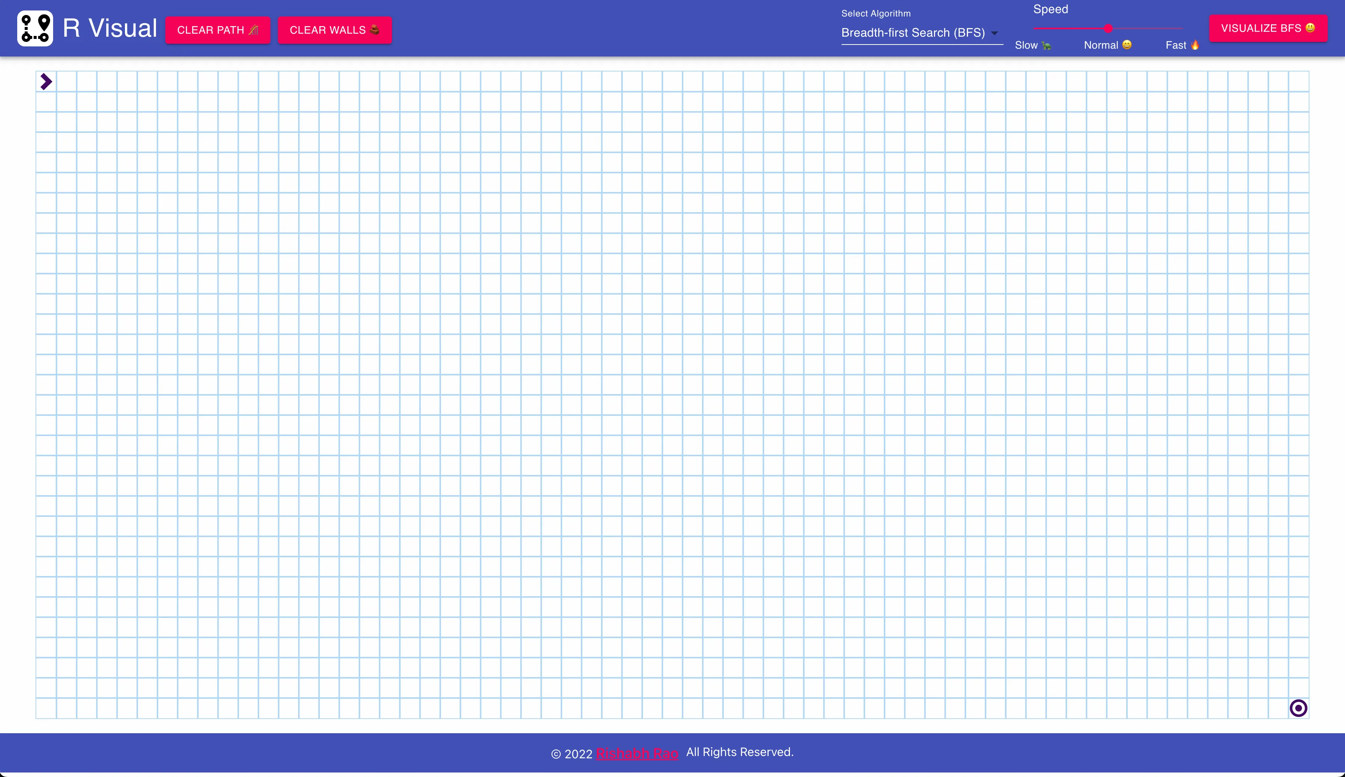The image size is (1345, 777).
Task: Click the Clear Walls button
Action: tap(334, 30)
